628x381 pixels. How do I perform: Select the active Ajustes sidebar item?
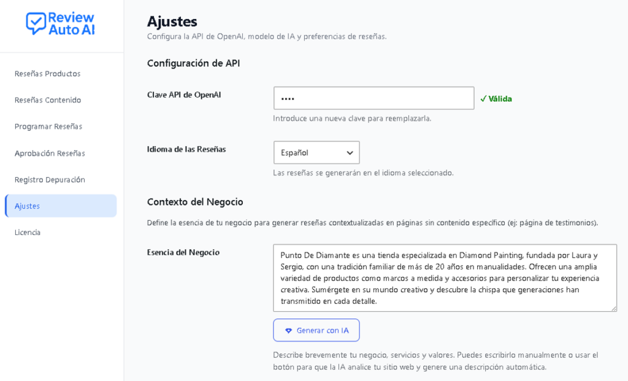[61, 206]
